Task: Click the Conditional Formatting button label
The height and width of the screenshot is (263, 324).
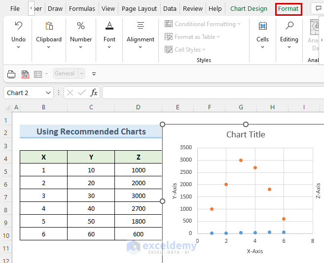Action: coord(205,24)
